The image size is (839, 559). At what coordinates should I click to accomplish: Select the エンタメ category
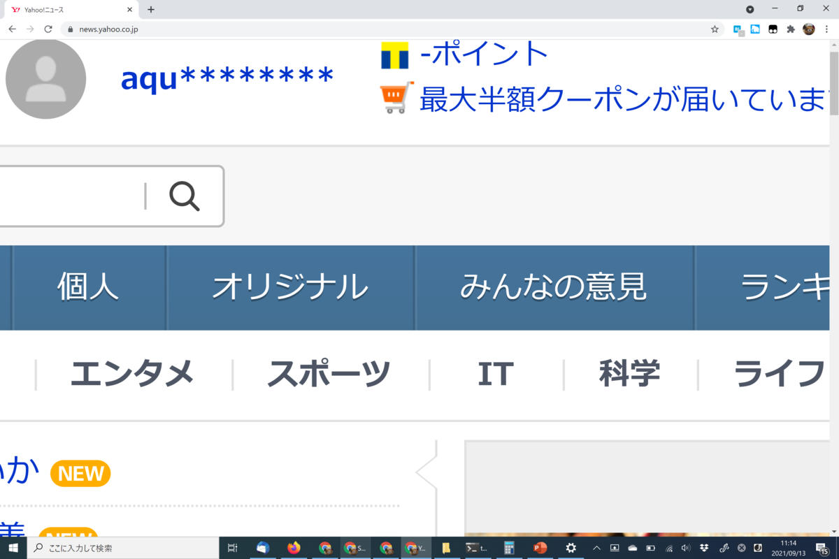point(132,374)
